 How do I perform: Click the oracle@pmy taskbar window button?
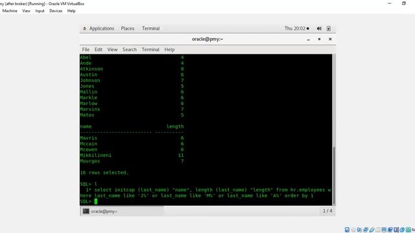pos(123,212)
